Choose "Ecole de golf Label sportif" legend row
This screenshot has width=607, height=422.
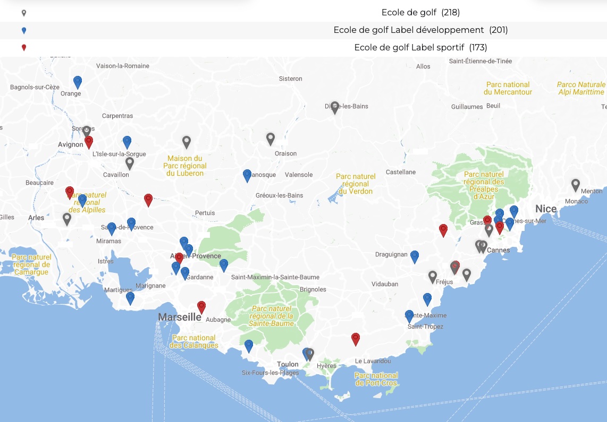(420, 48)
